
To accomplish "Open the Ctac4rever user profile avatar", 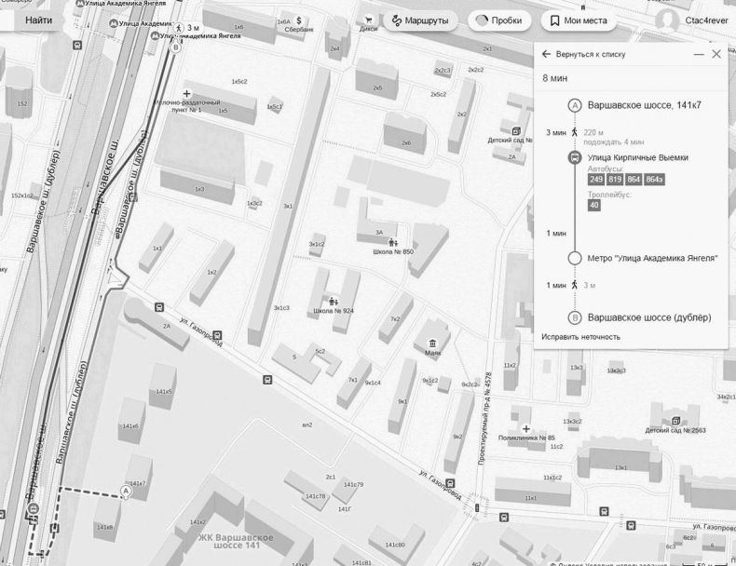I will pos(666,20).
